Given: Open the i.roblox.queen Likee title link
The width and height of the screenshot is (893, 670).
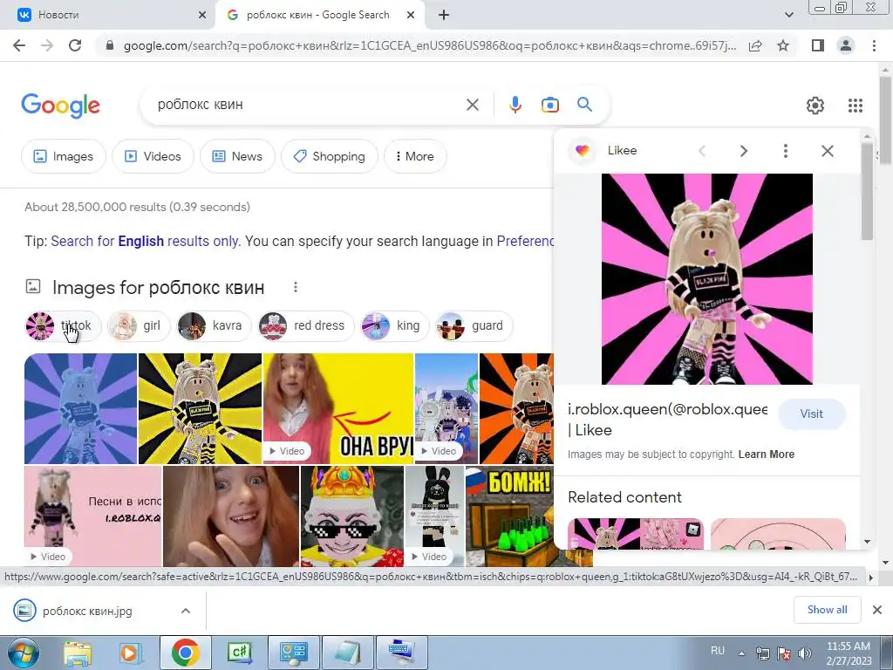Looking at the screenshot, I should tap(667, 420).
